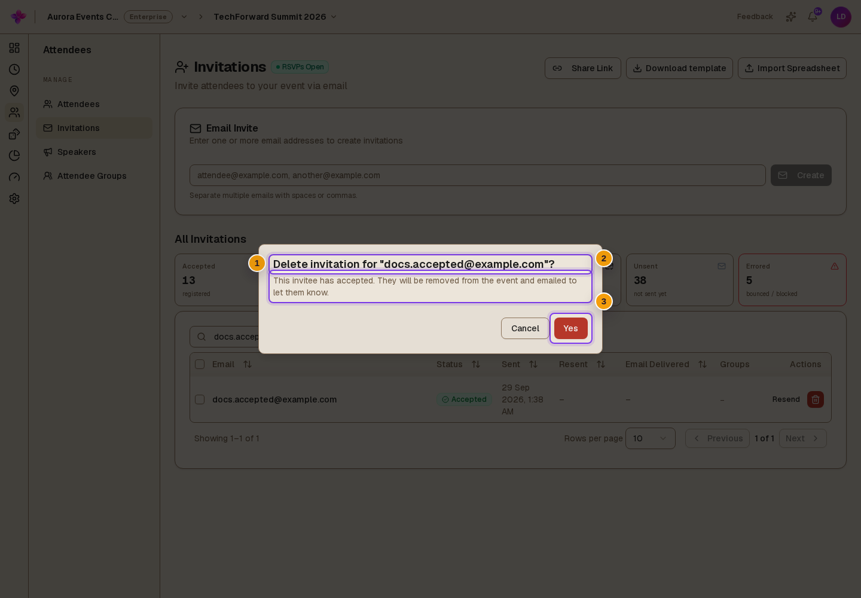
Task: Open the dashboard grid icon in sidebar
Action: click(x=14, y=48)
